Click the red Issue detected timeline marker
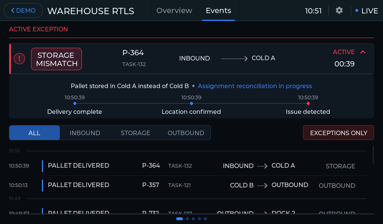383x224 pixels. click(308, 103)
